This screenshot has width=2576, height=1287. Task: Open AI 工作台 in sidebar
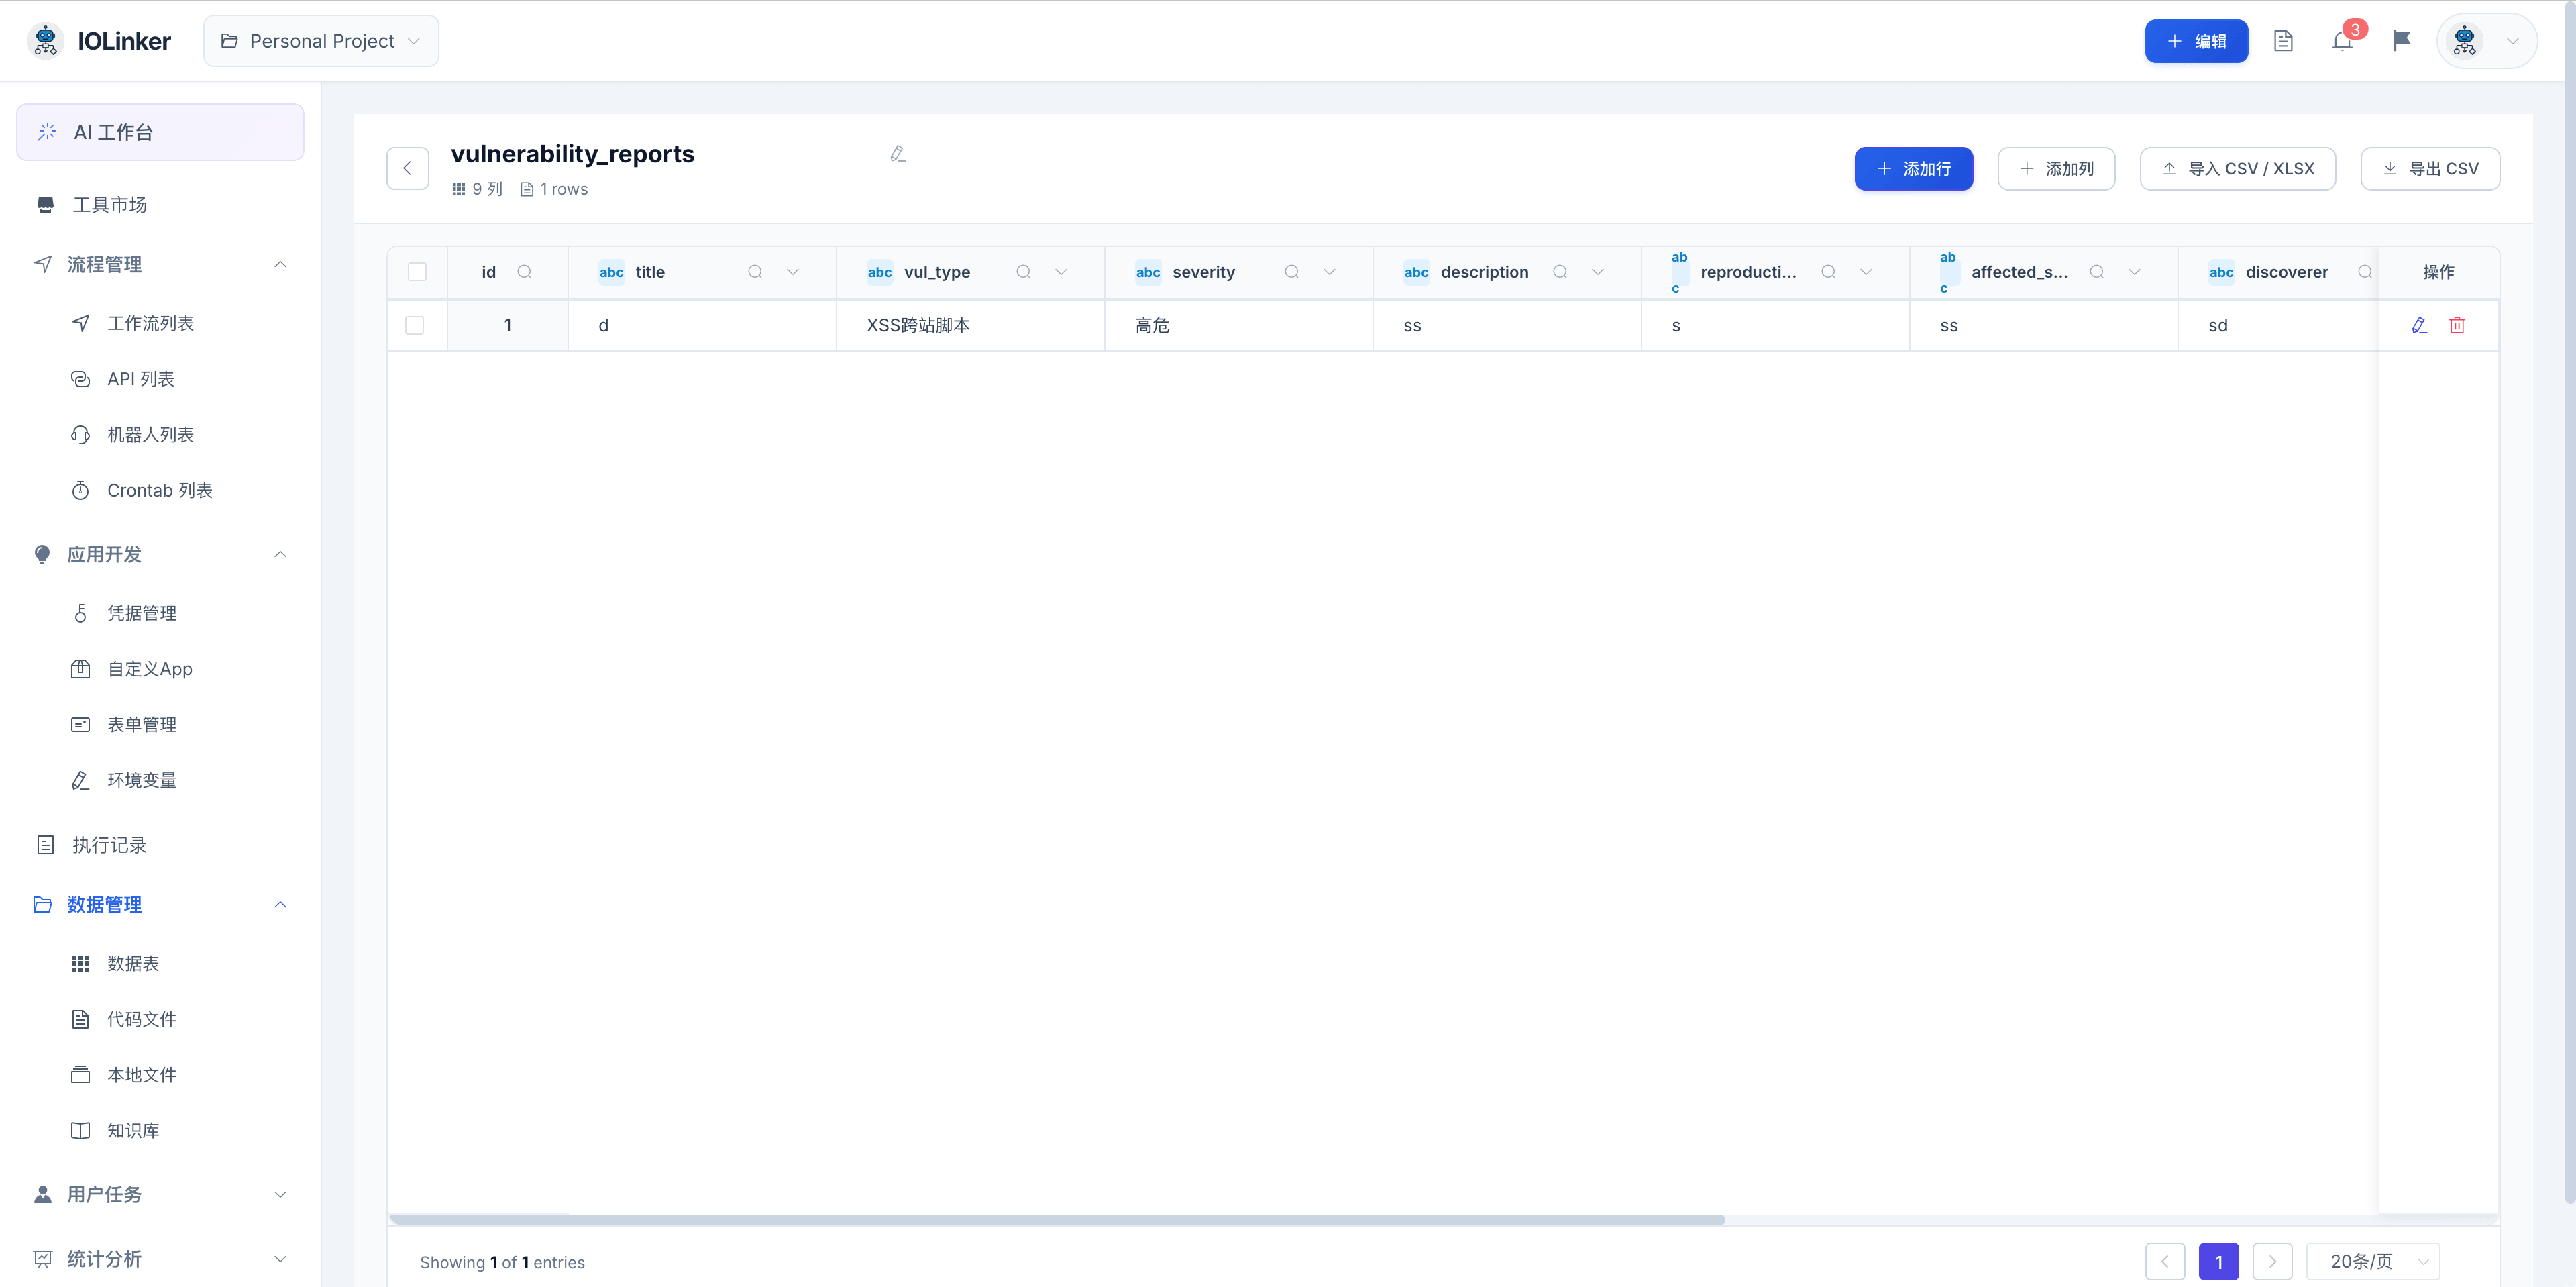(x=160, y=132)
